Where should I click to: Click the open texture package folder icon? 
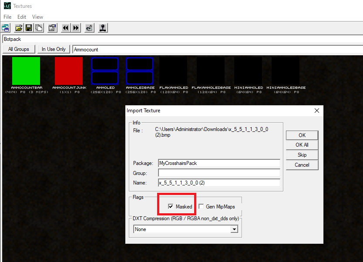[x=19, y=28]
